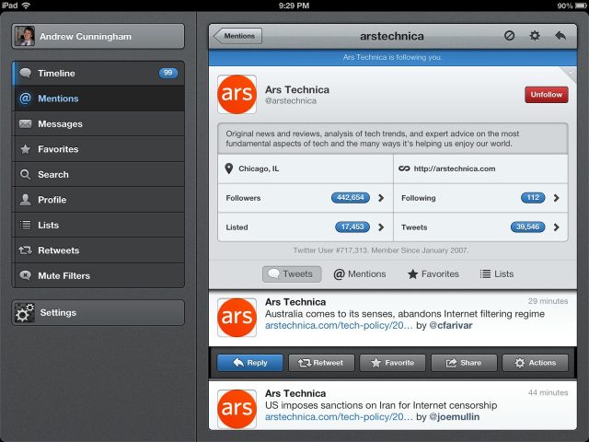Open Actions for the selected tweet
Image resolution: width=589 pixels, height=442 pixels.
536,363
